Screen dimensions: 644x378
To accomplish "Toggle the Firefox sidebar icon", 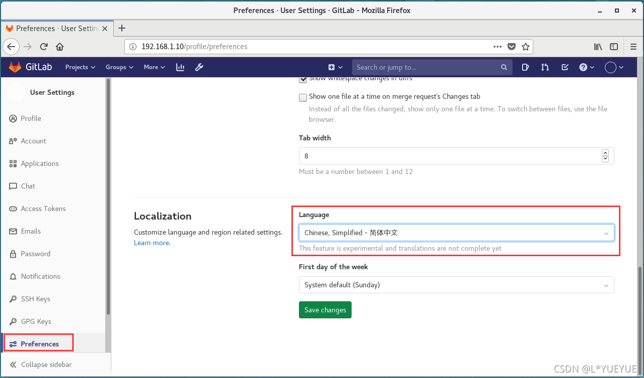I will click(x=614, y=47).
